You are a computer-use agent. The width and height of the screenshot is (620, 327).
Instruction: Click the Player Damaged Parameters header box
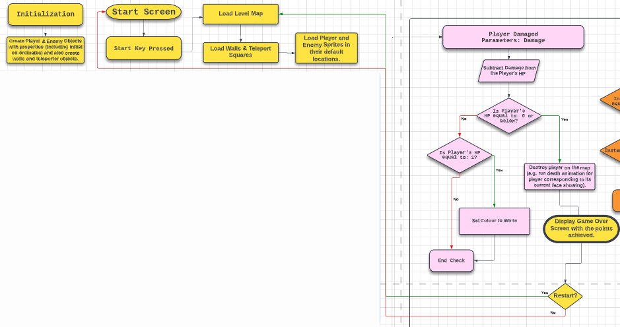click(513, 37)
